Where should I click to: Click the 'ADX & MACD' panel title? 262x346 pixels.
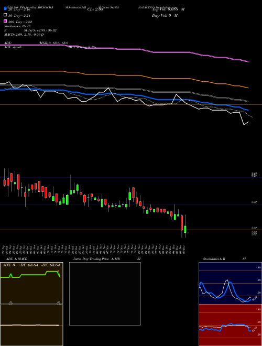[x=17, y=259]
